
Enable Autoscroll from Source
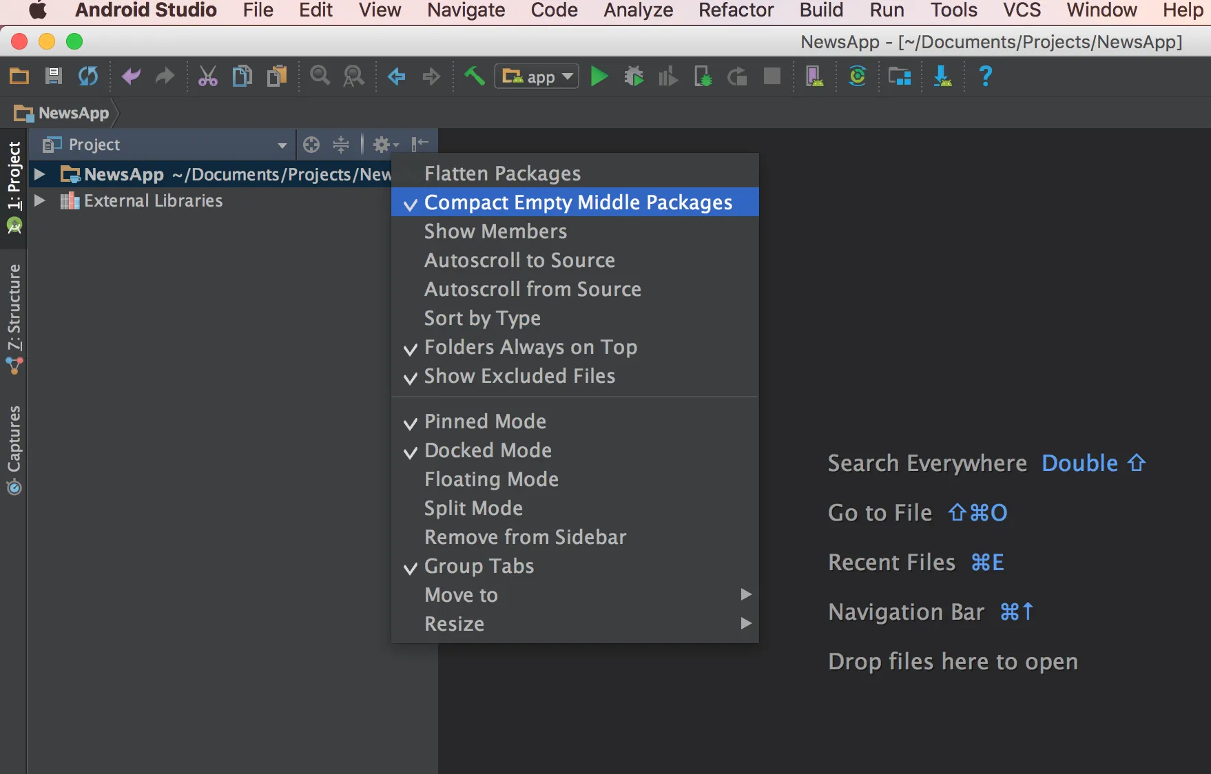coord(575,289)
